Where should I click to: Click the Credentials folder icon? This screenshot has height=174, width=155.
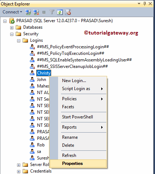25,171
